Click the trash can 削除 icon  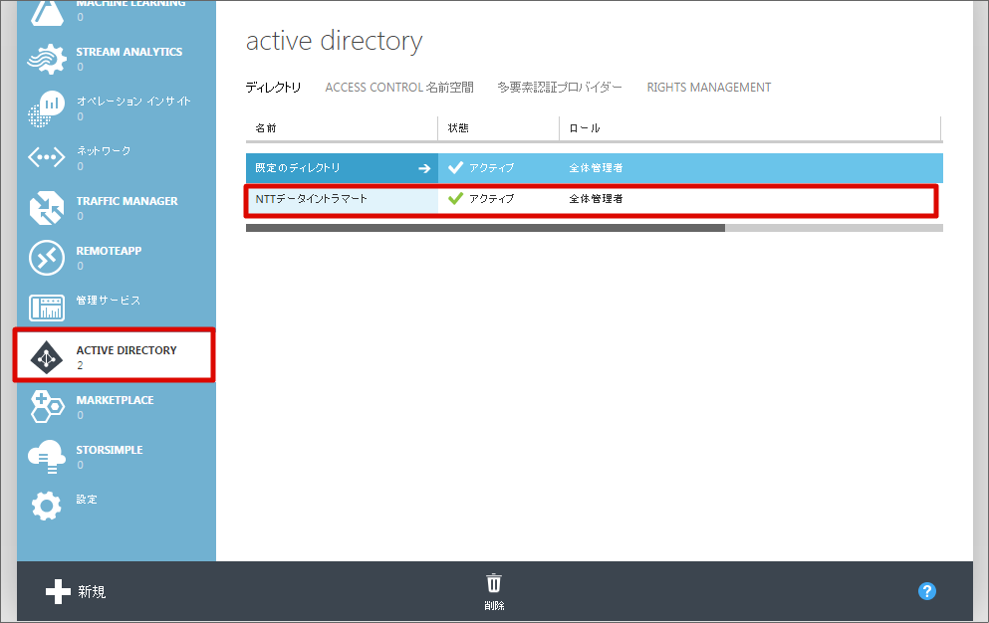coord(494,583)
